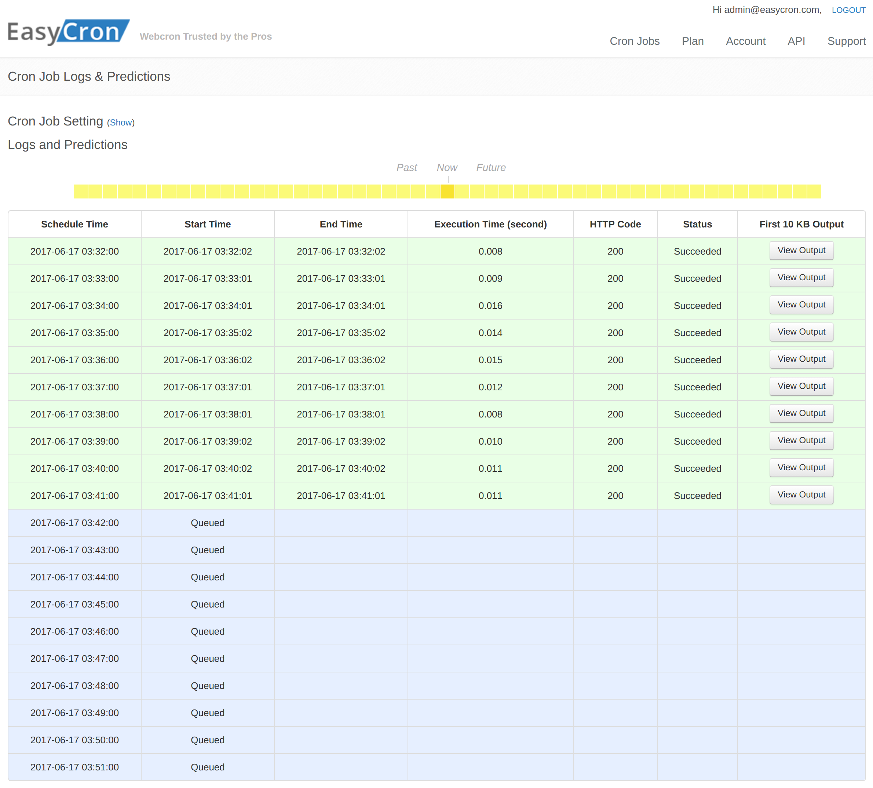This screenshot has width=873, height=788.
Task: Click execution time value 0.010
Action: [490, 442]
